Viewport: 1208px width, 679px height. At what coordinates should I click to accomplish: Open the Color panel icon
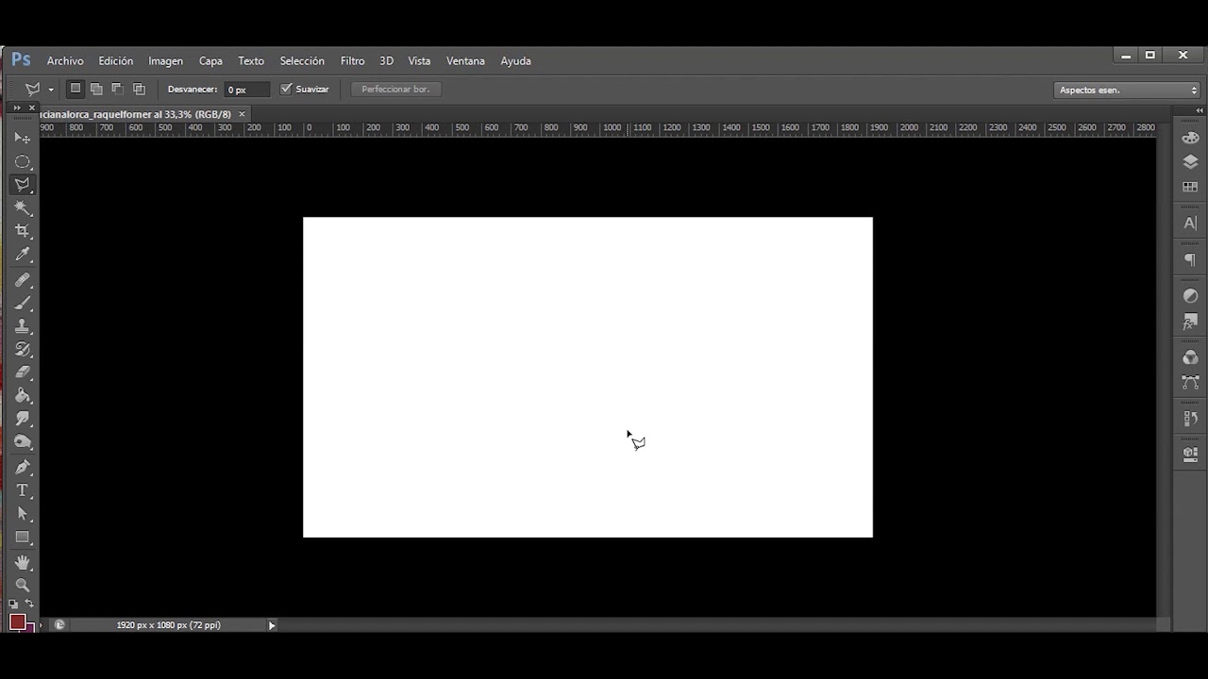coord(1190,138)
